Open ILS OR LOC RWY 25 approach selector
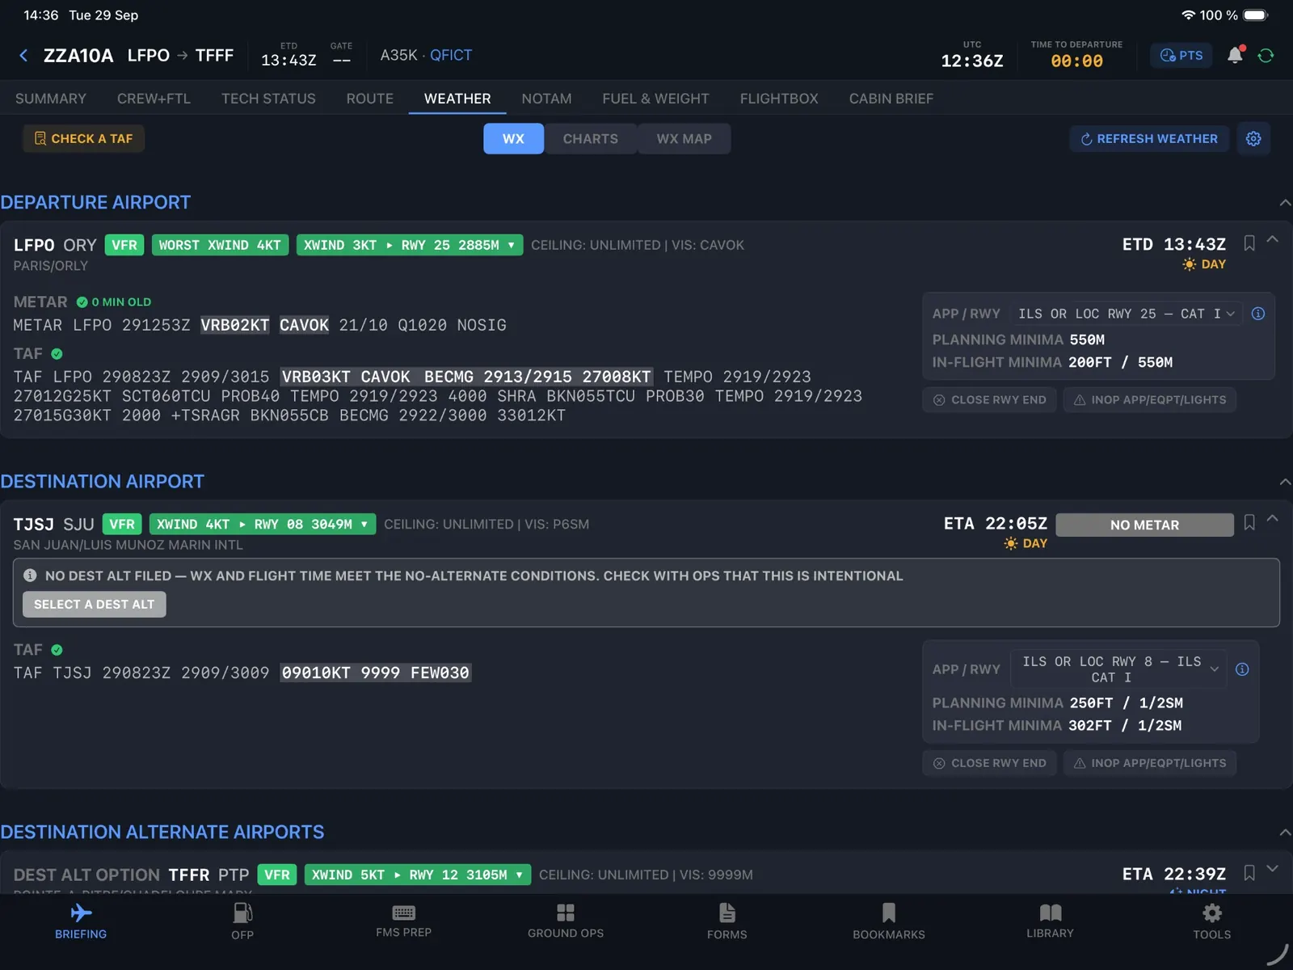 click(x=1127, y=314)
